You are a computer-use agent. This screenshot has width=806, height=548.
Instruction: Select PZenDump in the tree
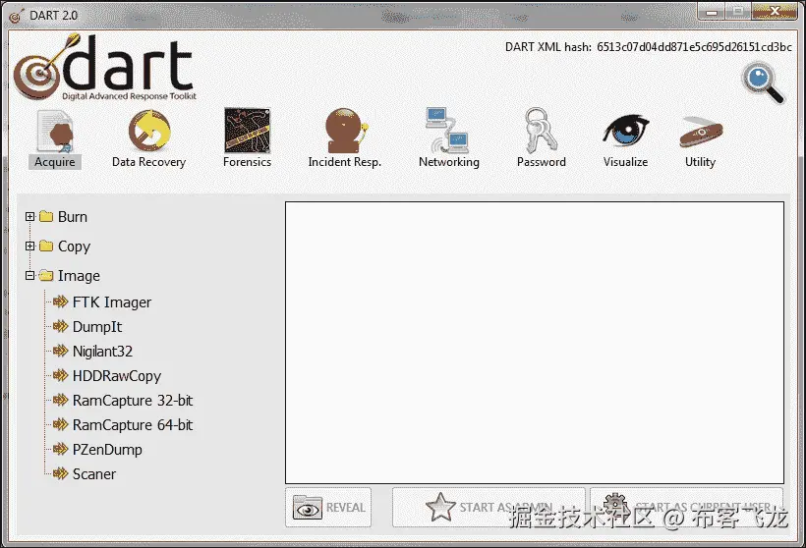(x=107, y=450)
